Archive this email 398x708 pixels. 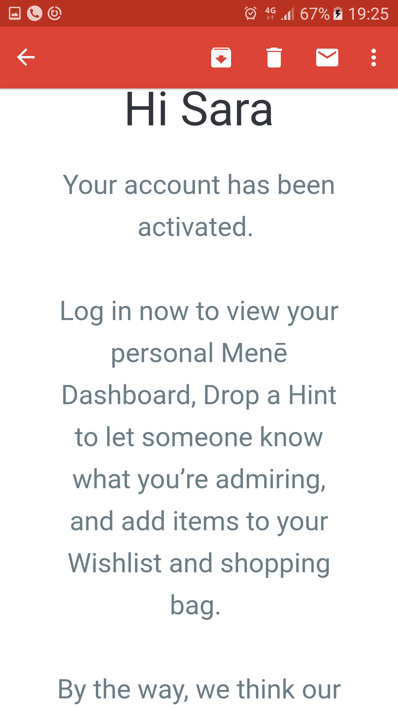(x=221, y=58)
